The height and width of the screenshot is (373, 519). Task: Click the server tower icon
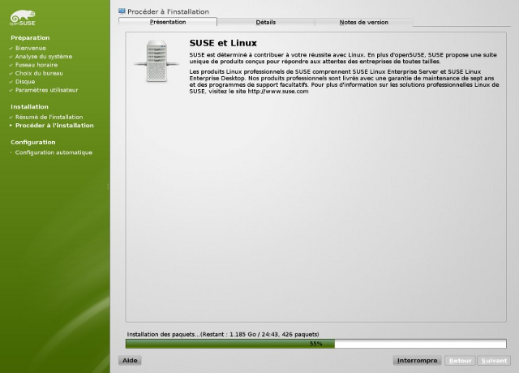[x=154, y=61]
